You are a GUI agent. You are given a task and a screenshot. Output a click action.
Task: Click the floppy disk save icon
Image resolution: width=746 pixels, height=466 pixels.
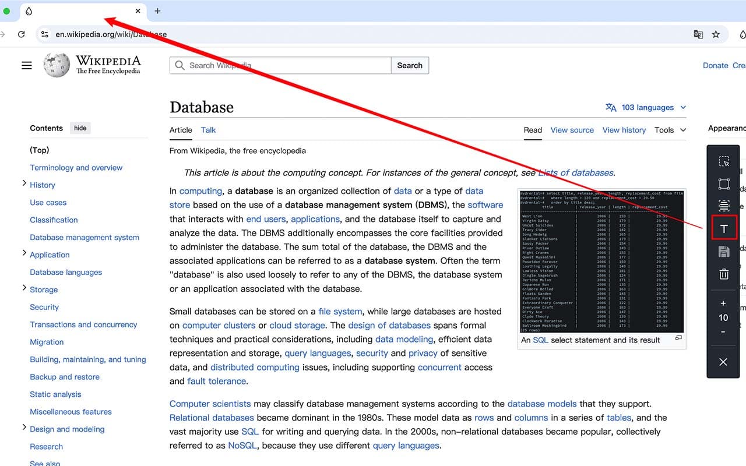(723, 252)
